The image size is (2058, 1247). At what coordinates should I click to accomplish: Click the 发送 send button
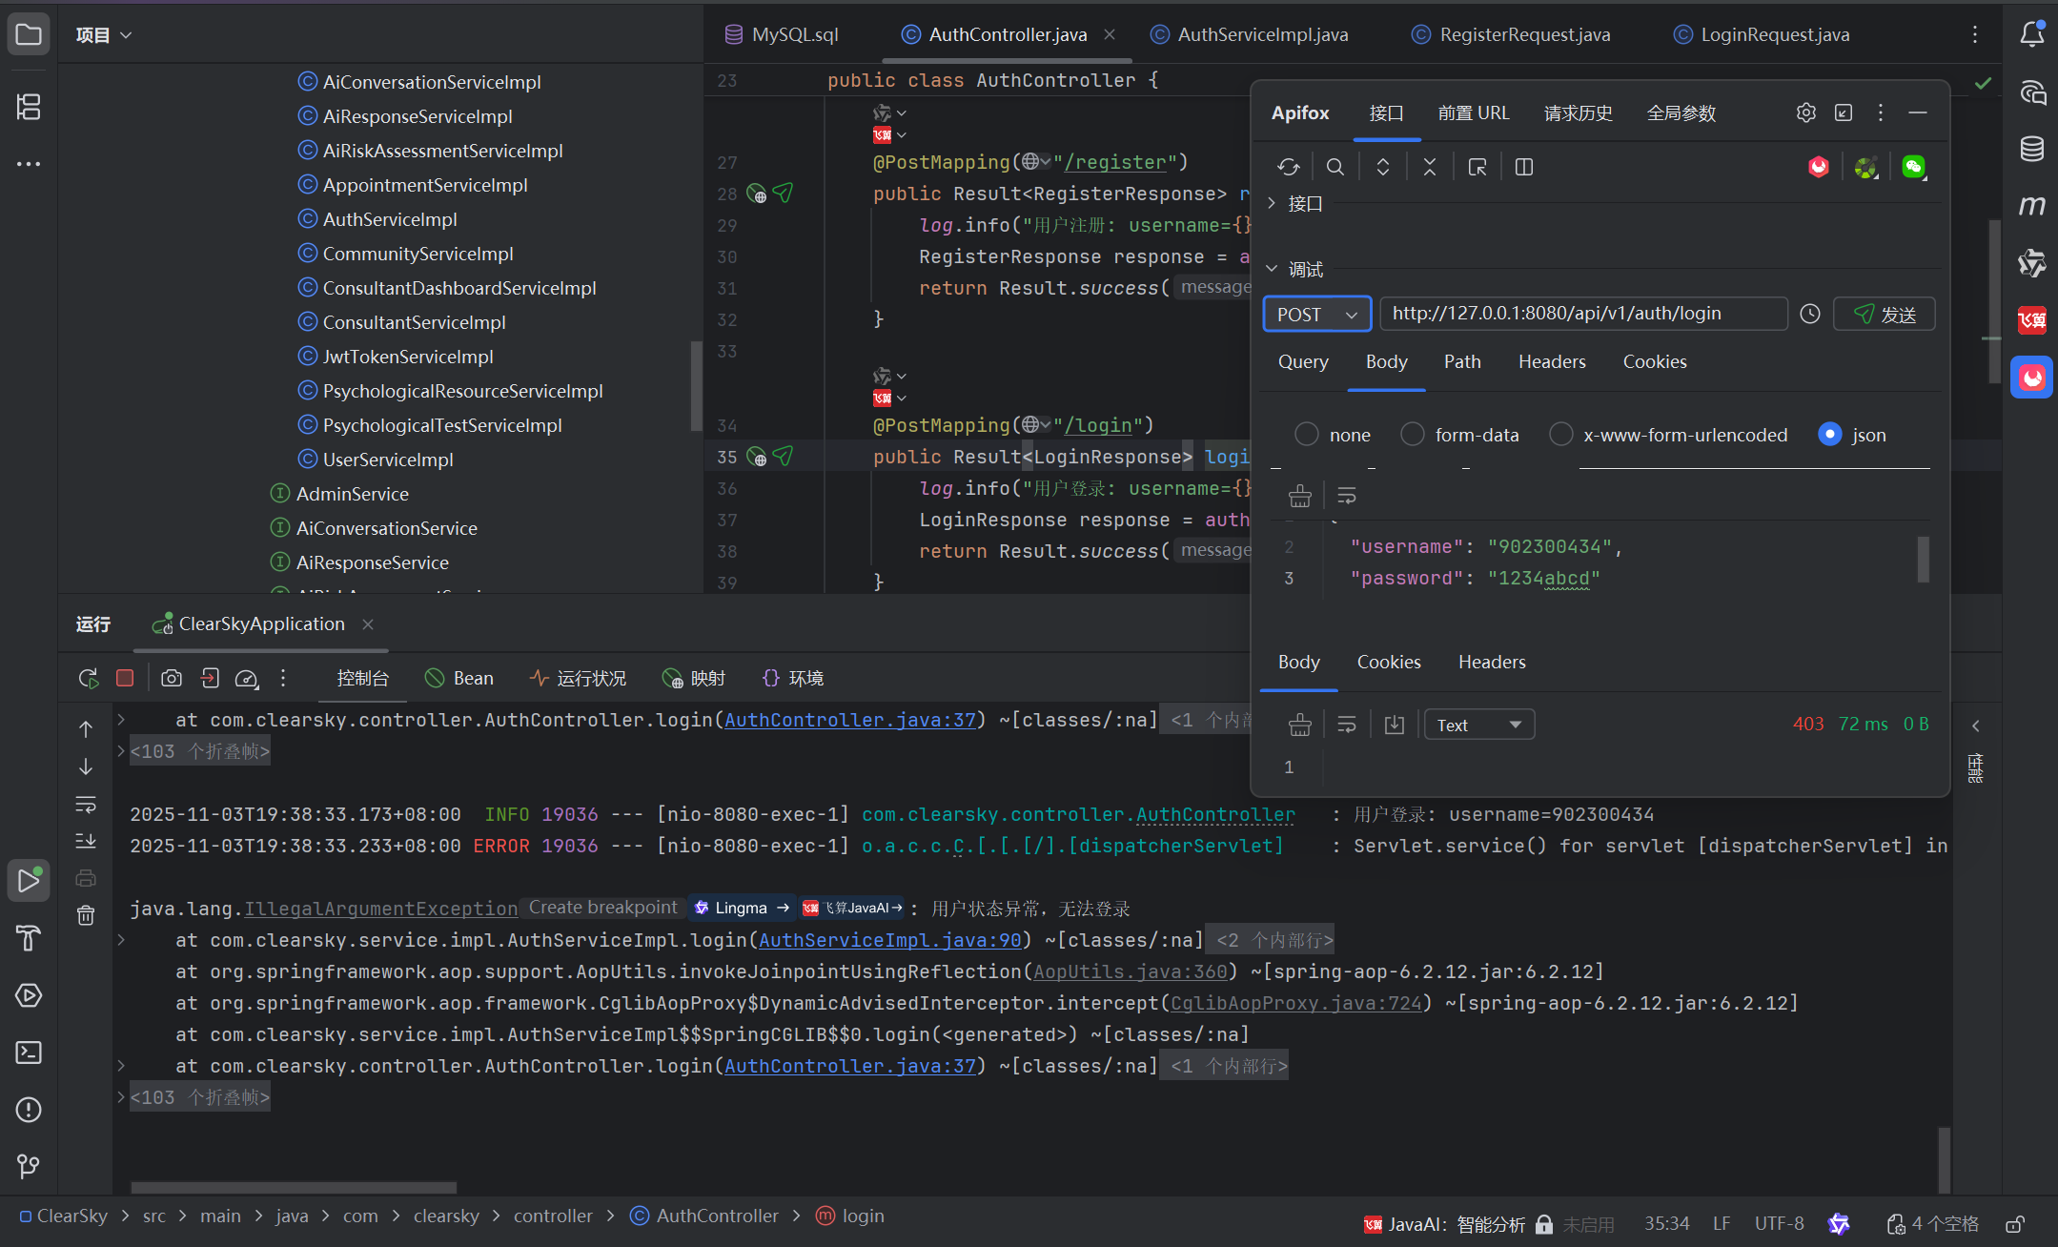coord(1885,314)
